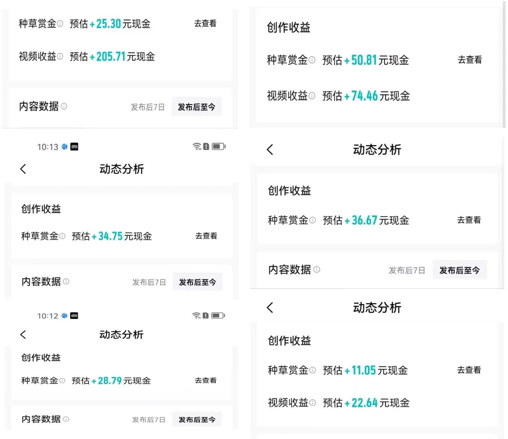Image resolution: width=508 pixels, height=439 pixels.
Task: Tap info icon beside 种草赏金 with 50.81 amount
Action: (312, 60)
